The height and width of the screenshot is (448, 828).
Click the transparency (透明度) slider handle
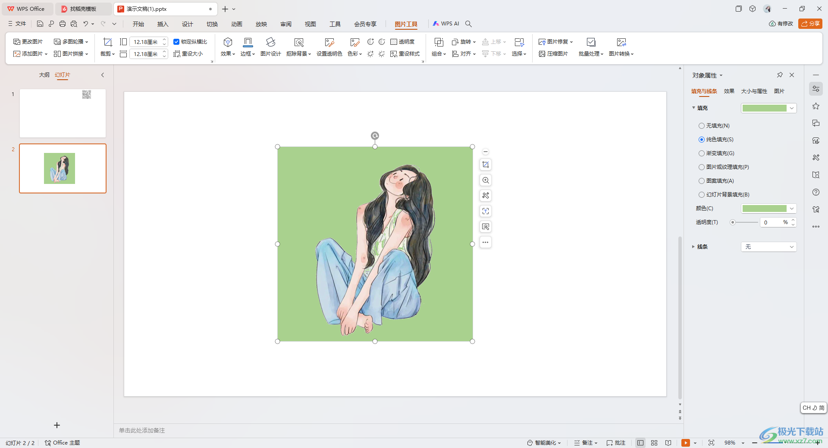point(733,222)
